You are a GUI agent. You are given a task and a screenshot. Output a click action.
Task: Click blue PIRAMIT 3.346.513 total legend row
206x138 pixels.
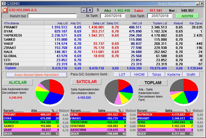click(x=165, y=118)
